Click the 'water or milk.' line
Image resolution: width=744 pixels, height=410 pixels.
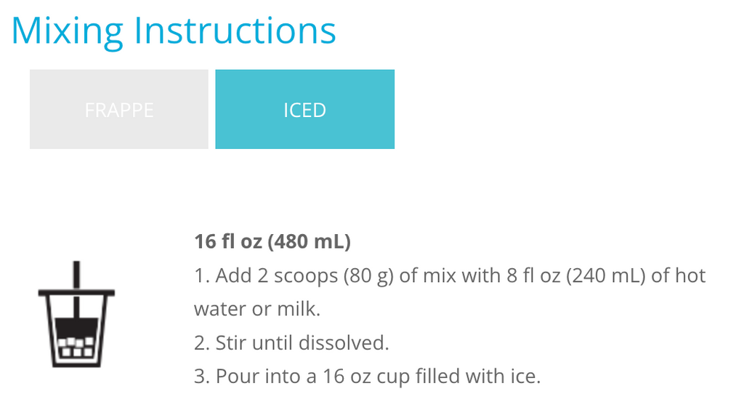pos(257,309)
